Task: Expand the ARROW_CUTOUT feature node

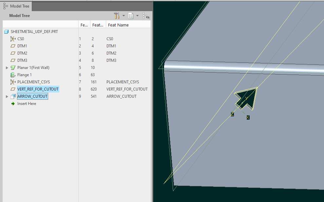Action: click(7, 96)
